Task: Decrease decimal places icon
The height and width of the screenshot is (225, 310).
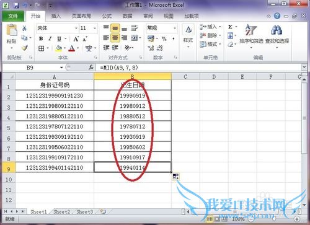Action: pyautogui.click(x=159, y=48)
